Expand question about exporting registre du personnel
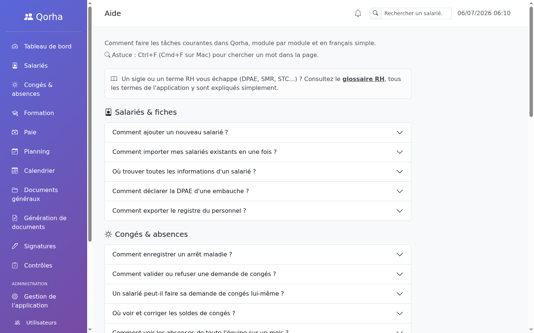 [258, 211]
